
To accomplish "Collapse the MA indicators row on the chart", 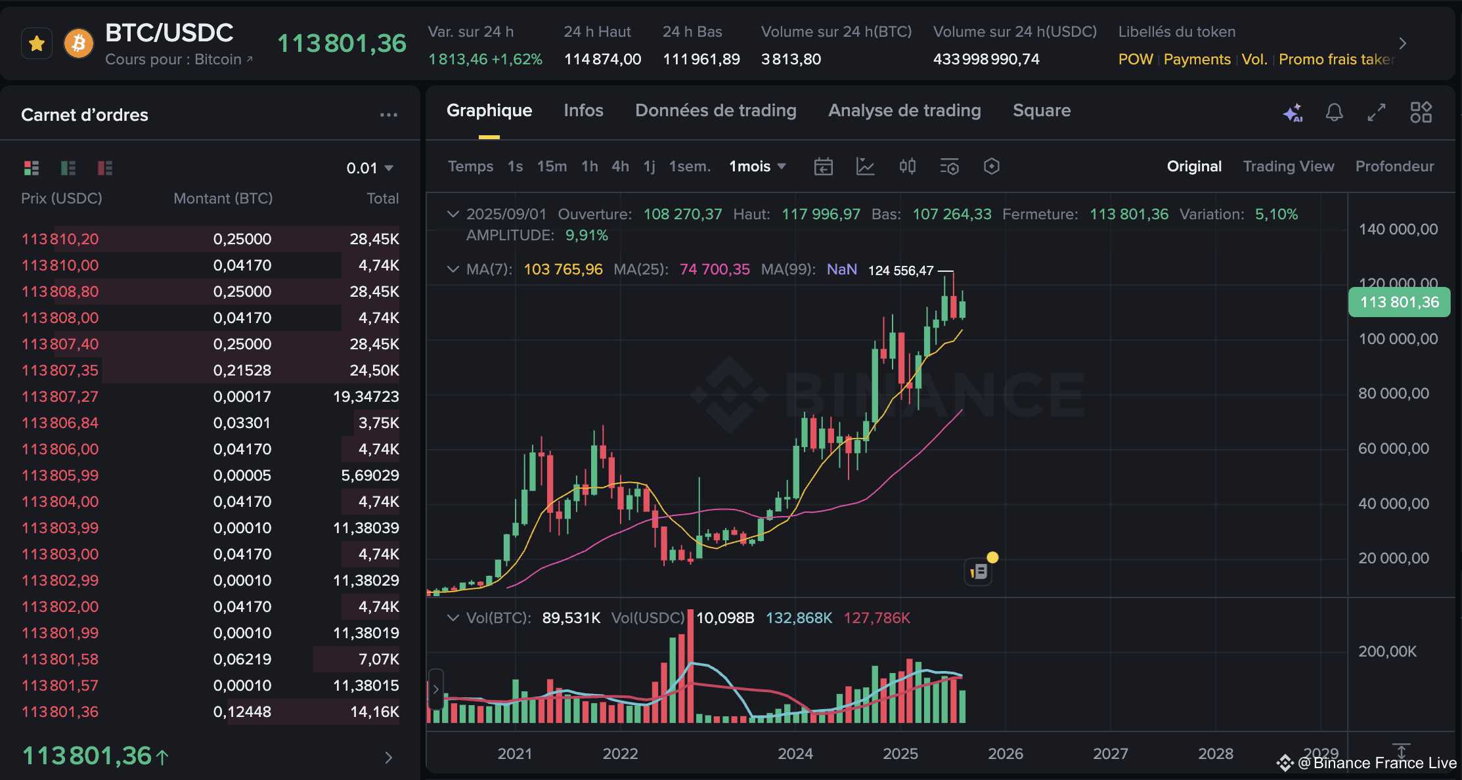I will pos(453,269).
